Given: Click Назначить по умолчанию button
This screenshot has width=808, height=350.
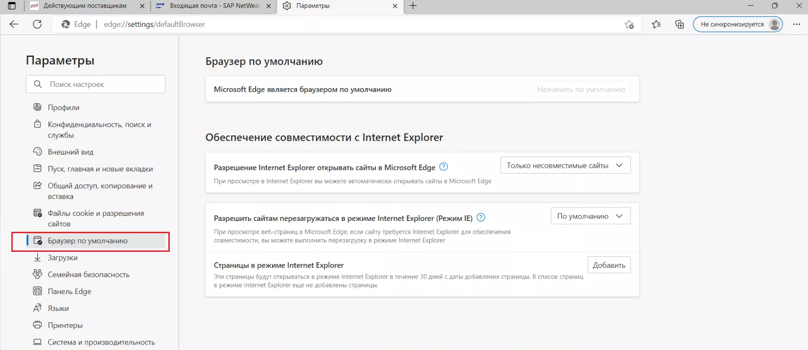Looking at the screenshot, I should (581, 90).
